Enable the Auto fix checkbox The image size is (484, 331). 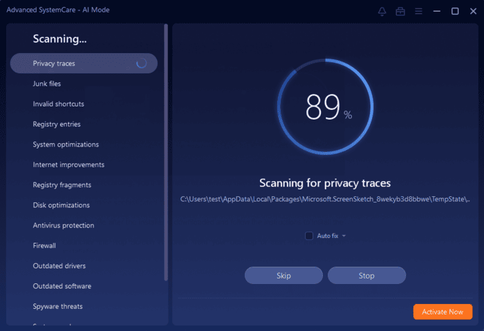[309, 236]
